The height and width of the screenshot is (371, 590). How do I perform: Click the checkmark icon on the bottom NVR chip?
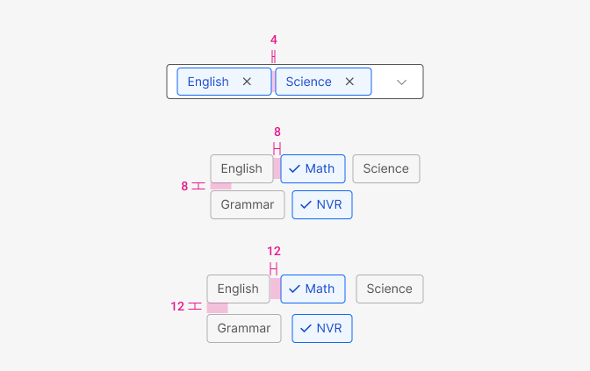(306, 328)
